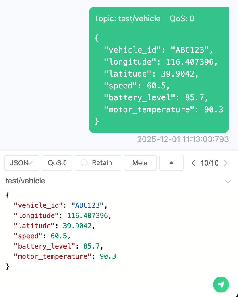The width and height of the screenshot is (238, 297).
Task: Go to next message in history
Action: tap(226, 163)
